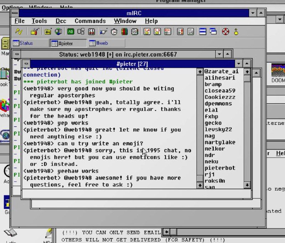Select fxhp in the nick list

click(211, 116)
